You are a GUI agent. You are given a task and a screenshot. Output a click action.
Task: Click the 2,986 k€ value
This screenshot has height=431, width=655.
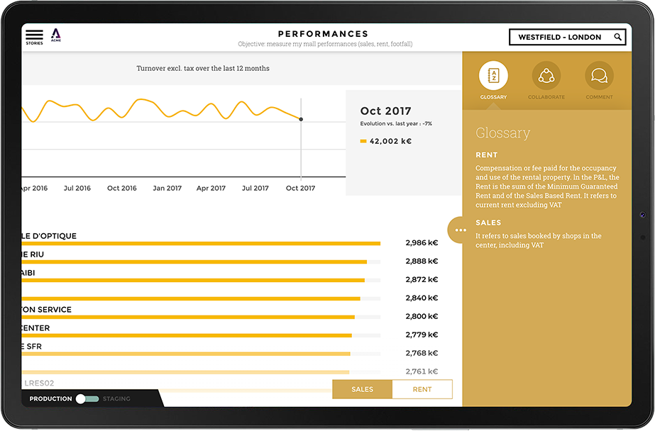422,243
